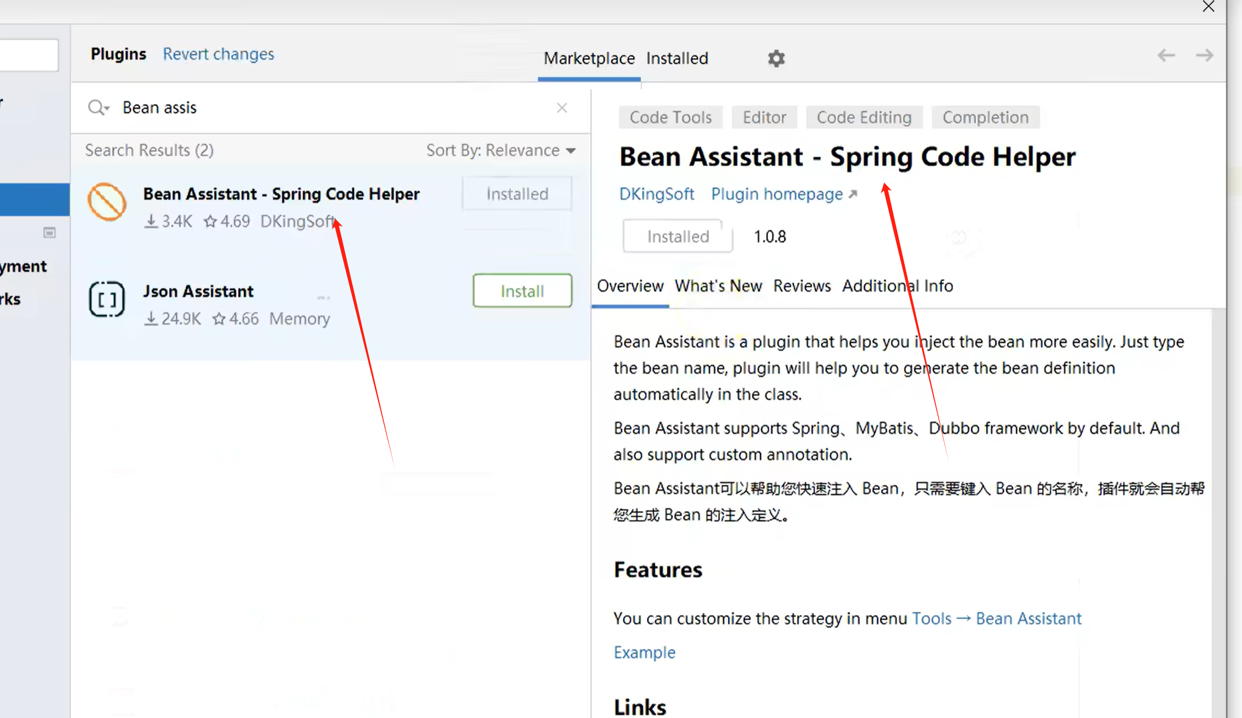
Task: Click the description panel vertical scrollbar
Action: point(1219,512)
